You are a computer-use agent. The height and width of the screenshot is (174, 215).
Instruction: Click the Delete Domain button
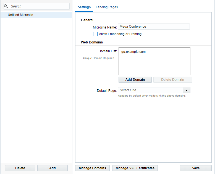[173, 80]
